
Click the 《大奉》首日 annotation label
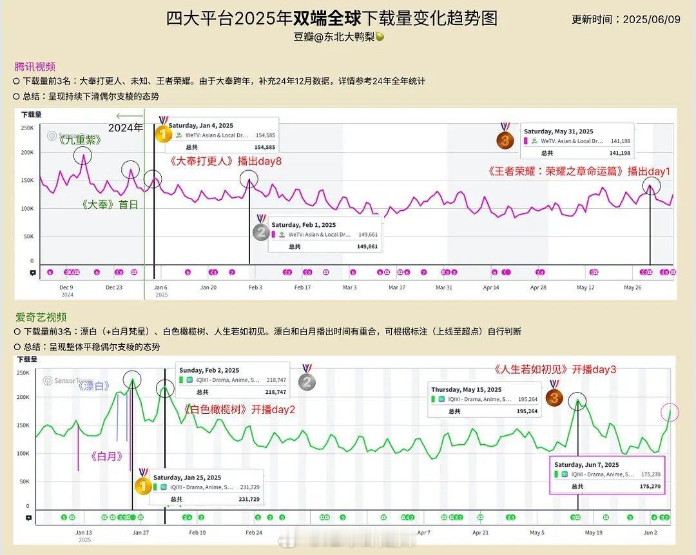(110, 204)
